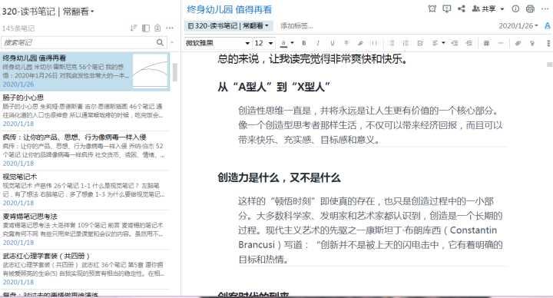
Task: Insert a bulleted list
Action: click(392, 43)
